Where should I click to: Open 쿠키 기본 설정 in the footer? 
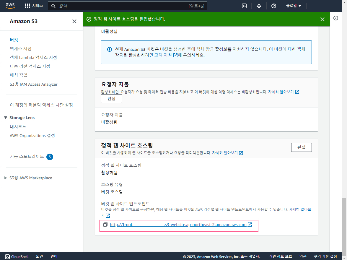[x=325, y=256]
